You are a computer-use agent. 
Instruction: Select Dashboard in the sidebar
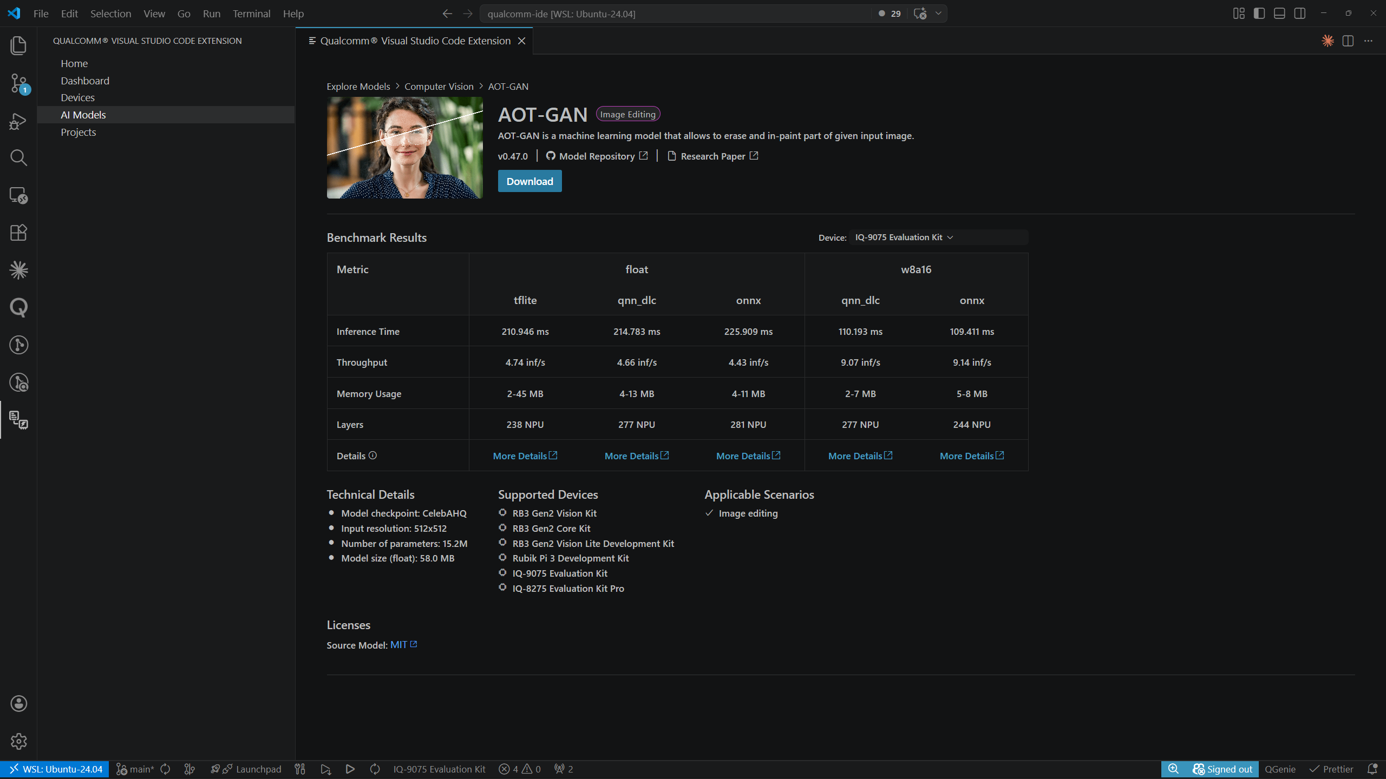166,81
